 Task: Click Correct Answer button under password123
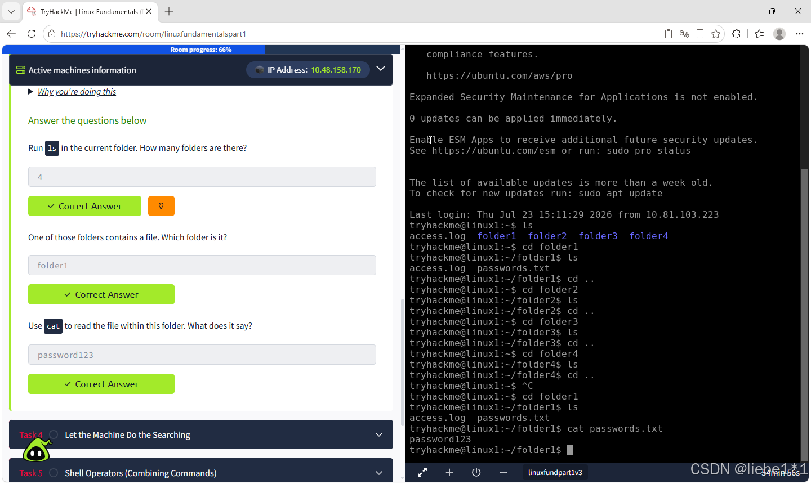(101, 384)
